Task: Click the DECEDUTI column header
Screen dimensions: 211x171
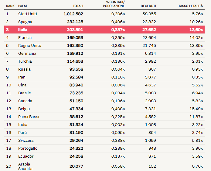Action: pos(148,6)
